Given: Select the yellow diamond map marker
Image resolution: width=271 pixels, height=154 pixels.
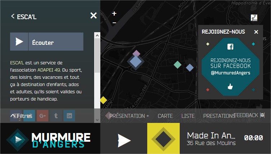Looking at the screenshot, I should point(103,100).
